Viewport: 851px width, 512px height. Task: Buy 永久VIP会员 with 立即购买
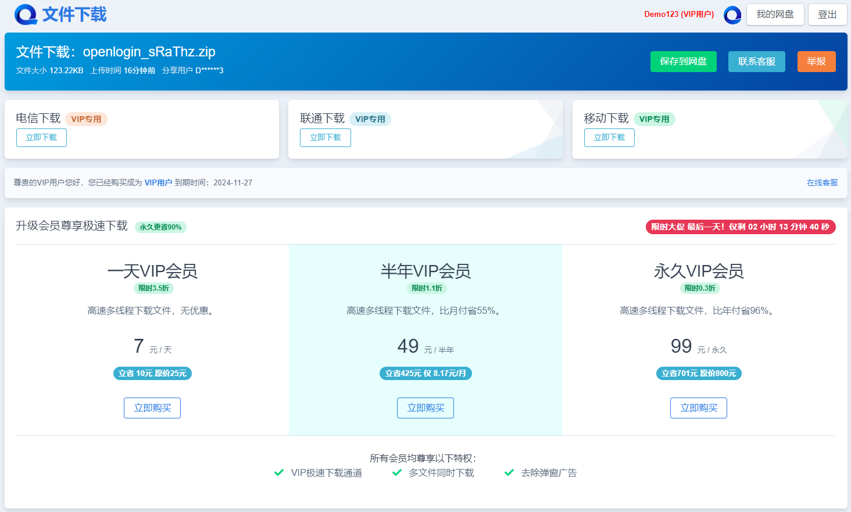(699, 408)
